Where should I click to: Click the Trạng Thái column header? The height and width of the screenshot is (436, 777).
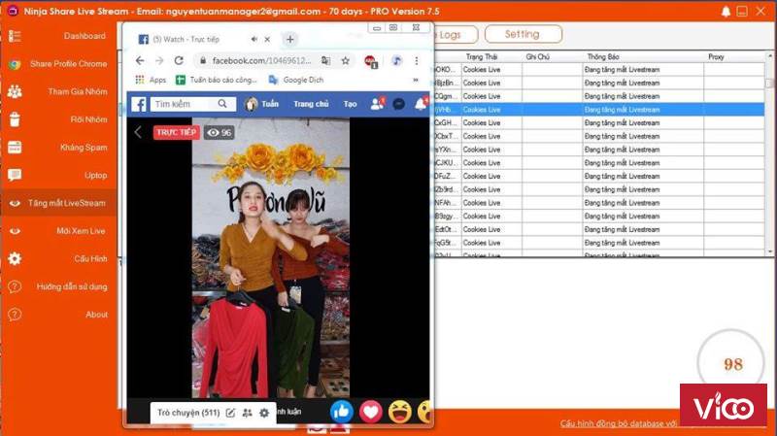coord(481,57)
